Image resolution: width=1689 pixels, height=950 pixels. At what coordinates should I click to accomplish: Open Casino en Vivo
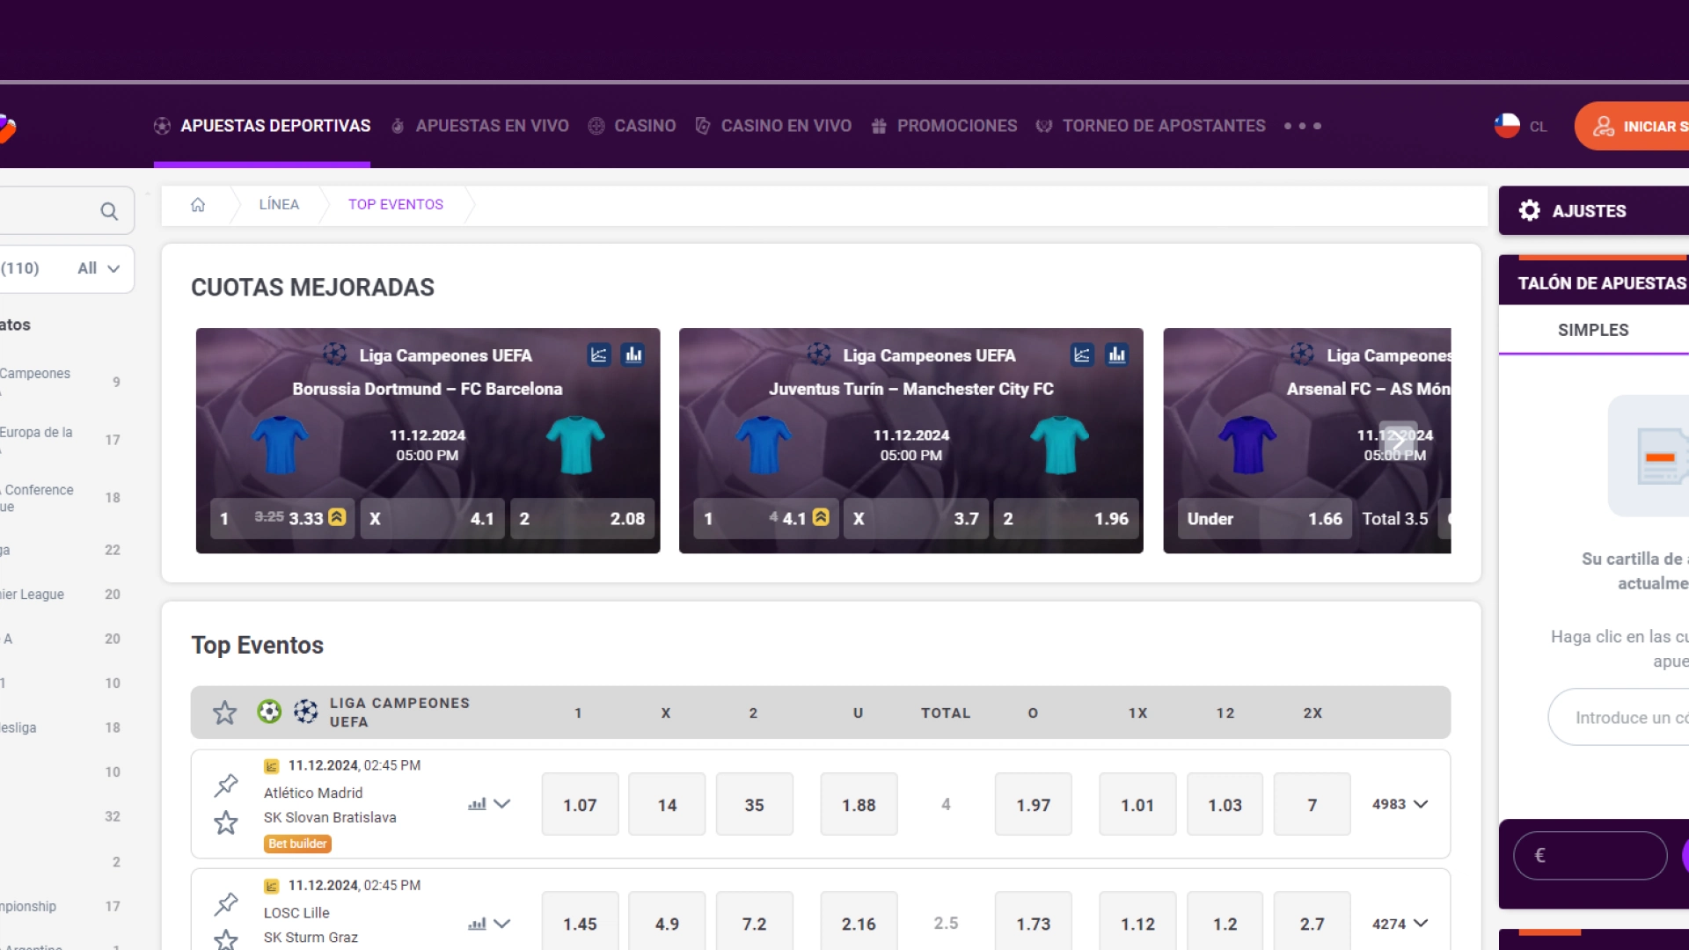point(773,126)
